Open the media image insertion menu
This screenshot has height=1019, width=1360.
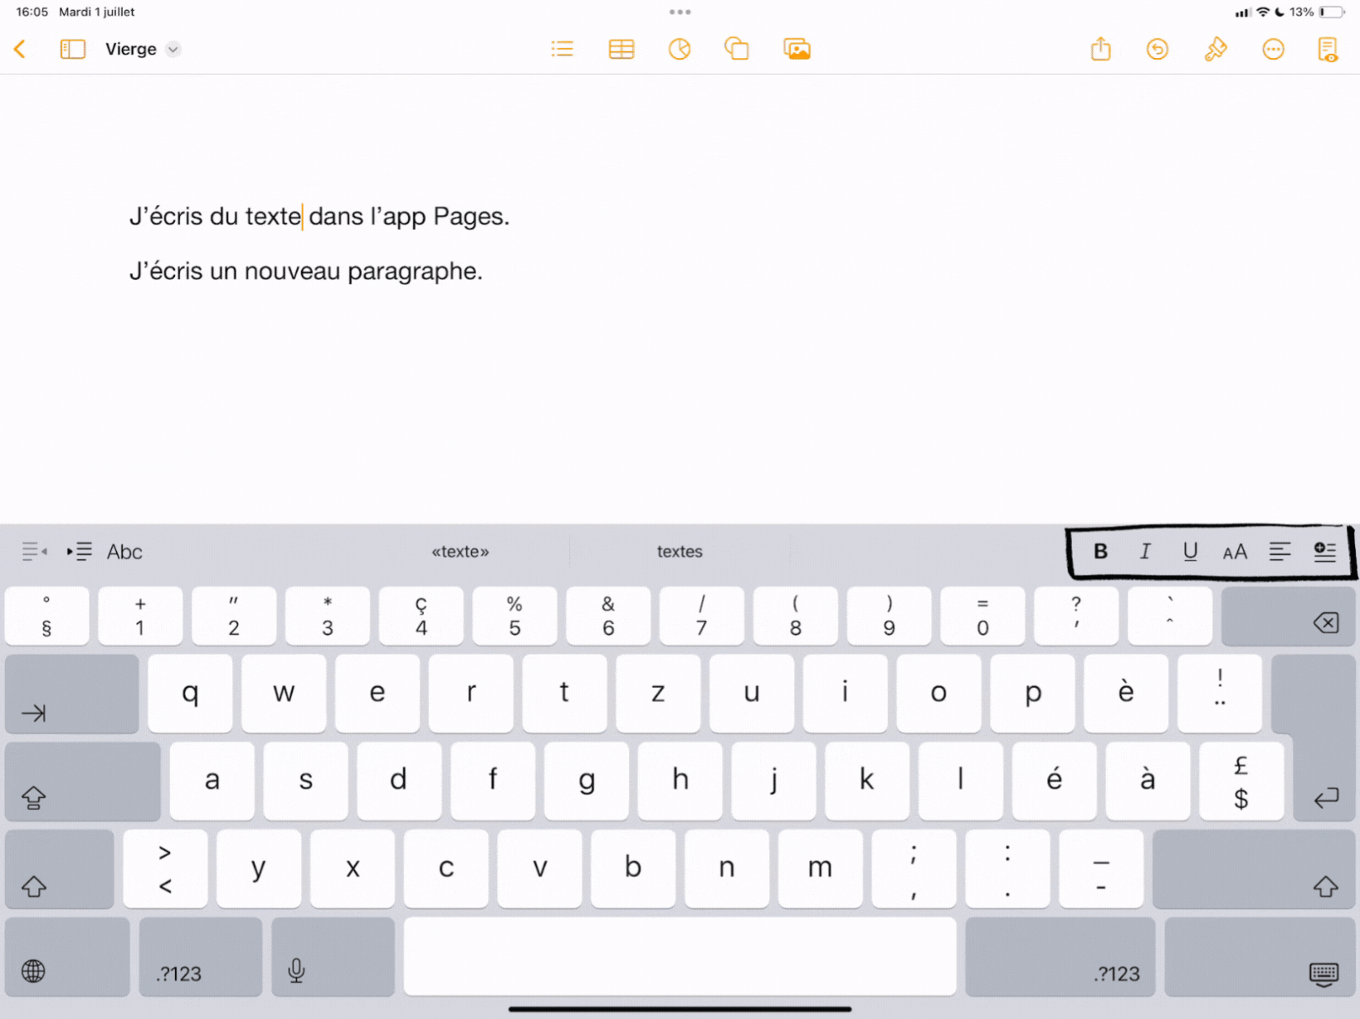click(797, 50)
